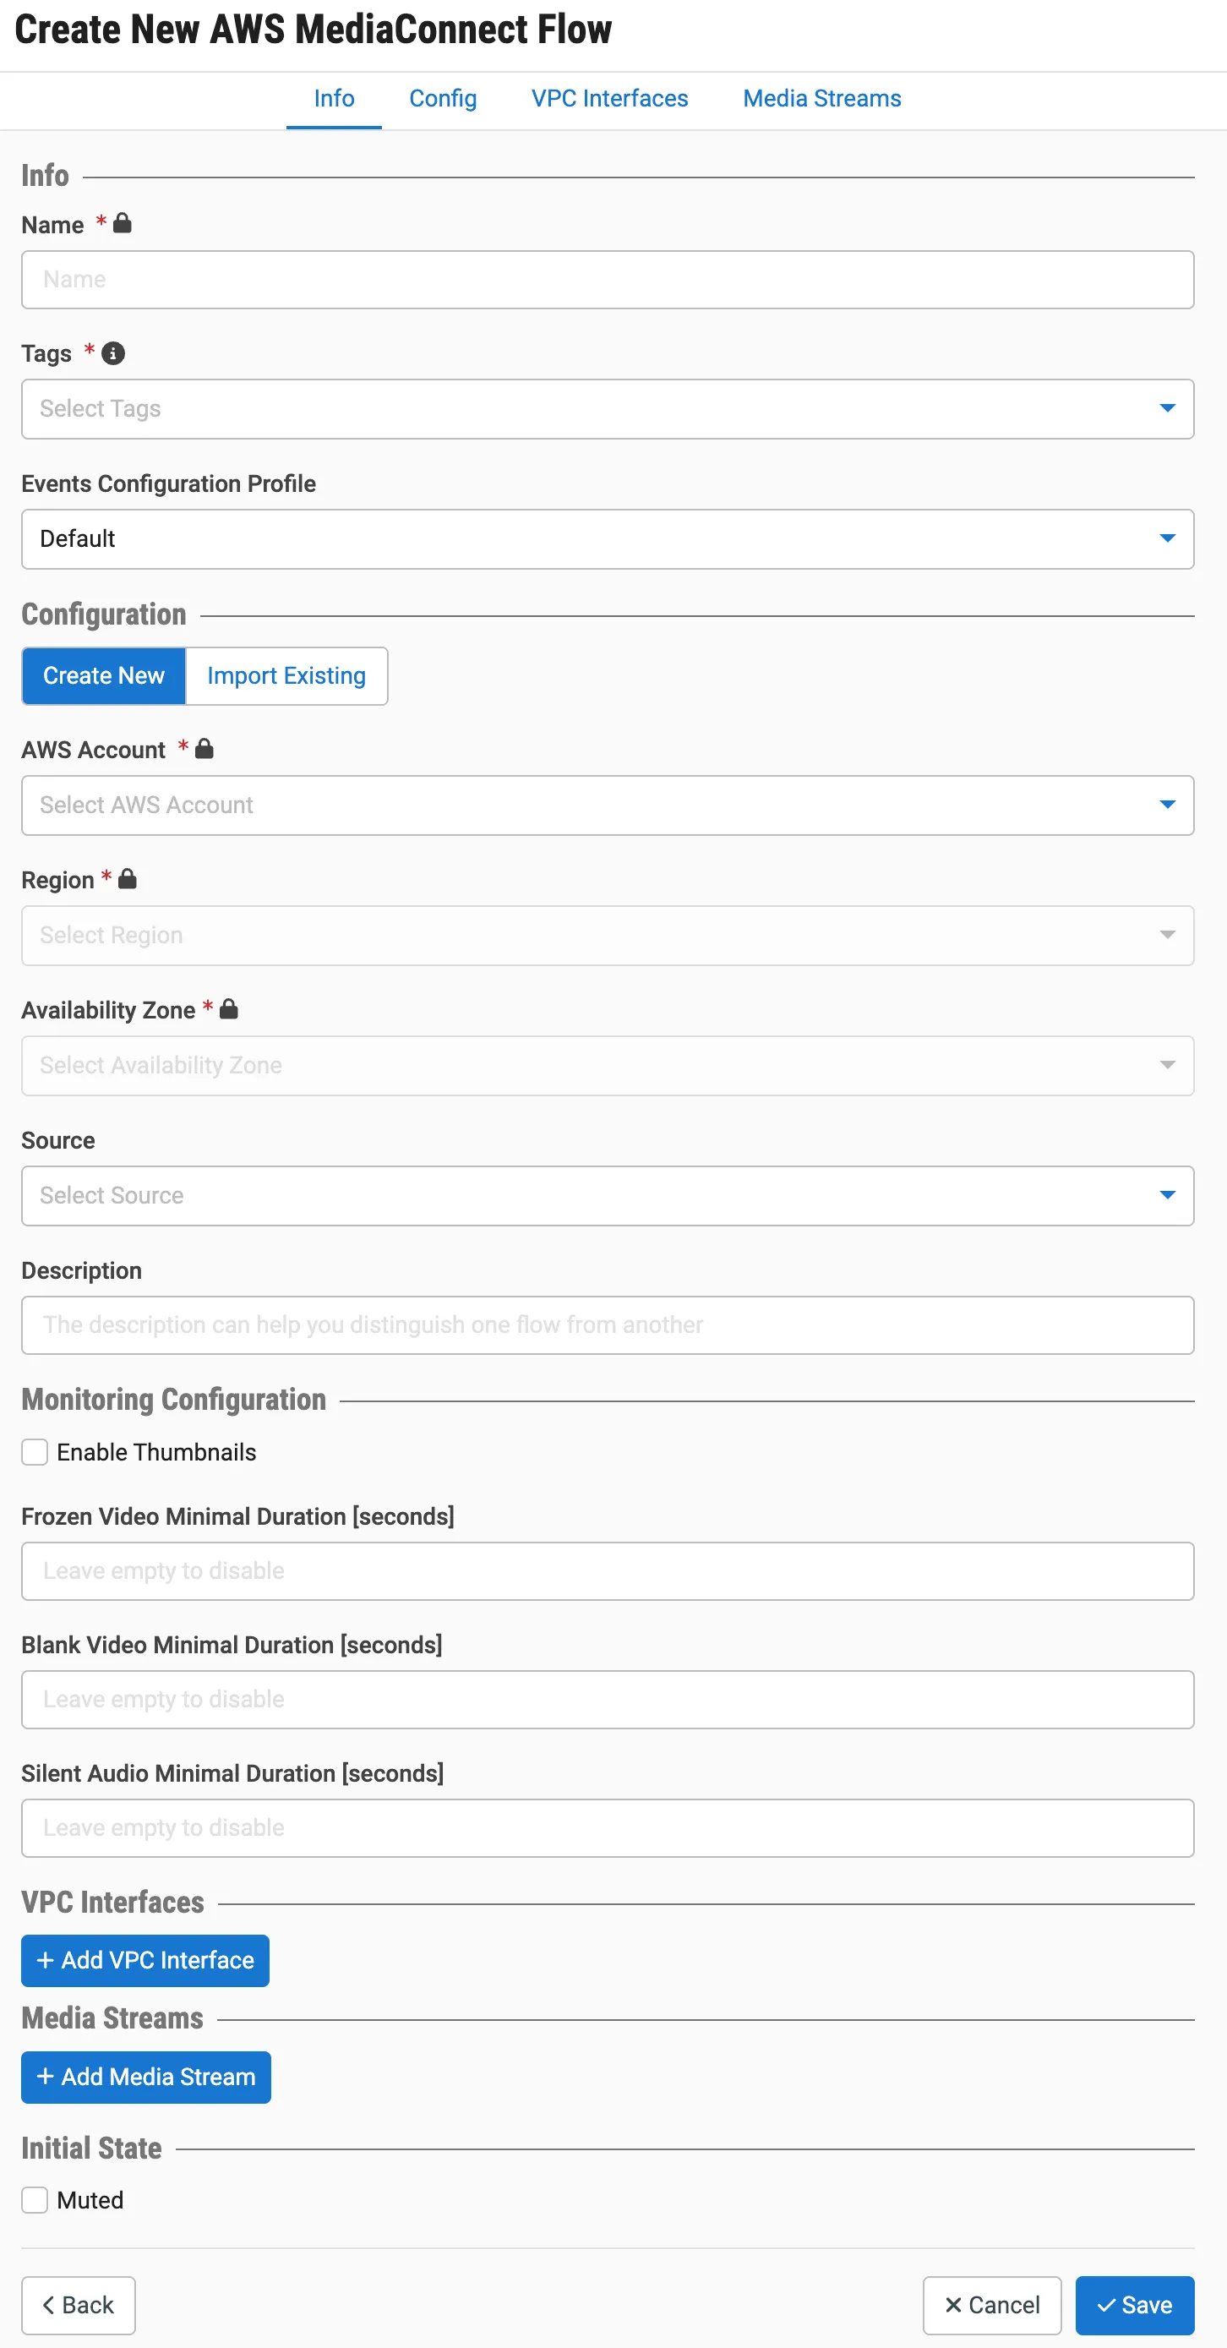Enable the Enable Thumbnails checkbox
The height and width of the screenshot is (2348, 1227).
coord(35,1452)
